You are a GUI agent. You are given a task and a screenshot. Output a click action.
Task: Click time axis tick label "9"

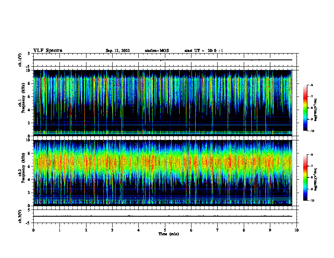click(270, 230)
